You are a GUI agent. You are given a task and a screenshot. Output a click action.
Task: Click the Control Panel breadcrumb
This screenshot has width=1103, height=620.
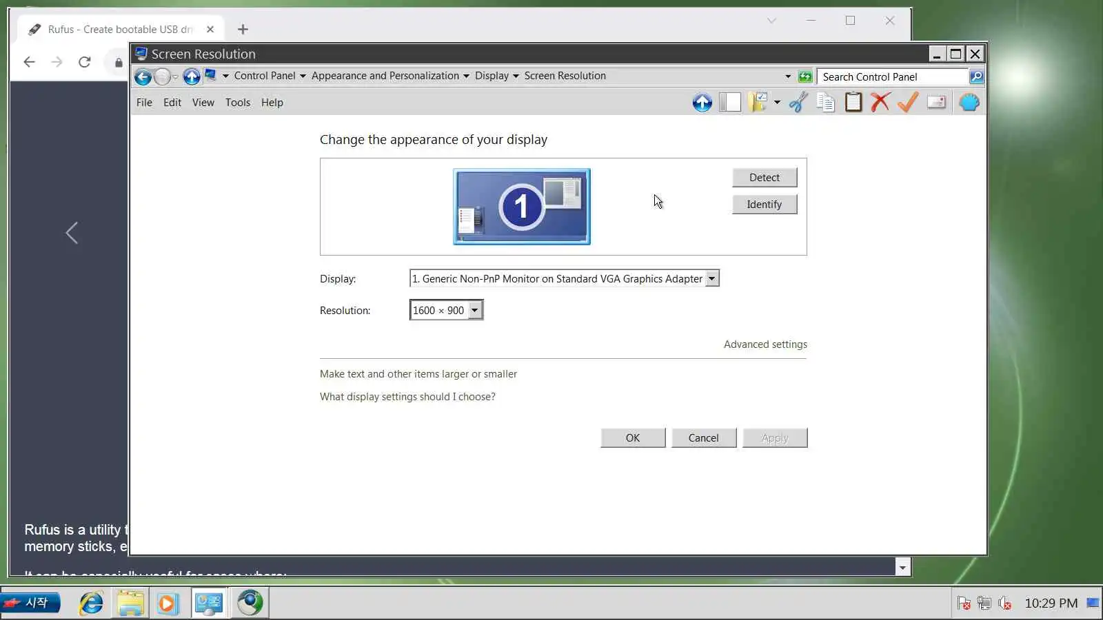[x=265, y=76]
